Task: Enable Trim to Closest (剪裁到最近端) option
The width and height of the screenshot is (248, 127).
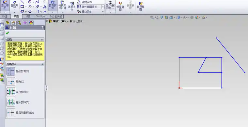Action: point(11,113)
